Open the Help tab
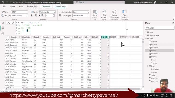The image size is (175, 98). click(x=21, y=7)
